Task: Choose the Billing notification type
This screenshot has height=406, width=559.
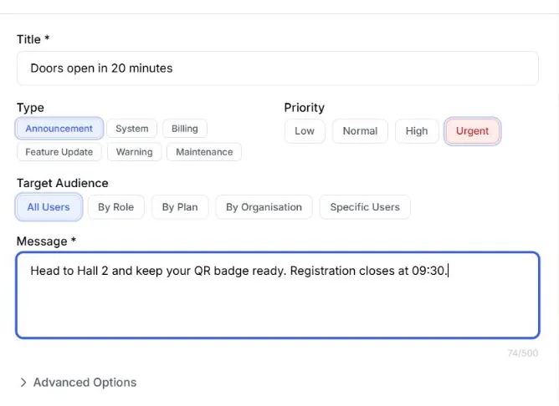Action: [185, 129]
